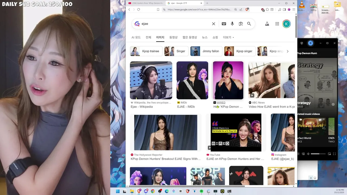Switch to the 뉴스 news tab
This screenshot has width=347, height=195.
pyautogui.click(x=205, y=37)
